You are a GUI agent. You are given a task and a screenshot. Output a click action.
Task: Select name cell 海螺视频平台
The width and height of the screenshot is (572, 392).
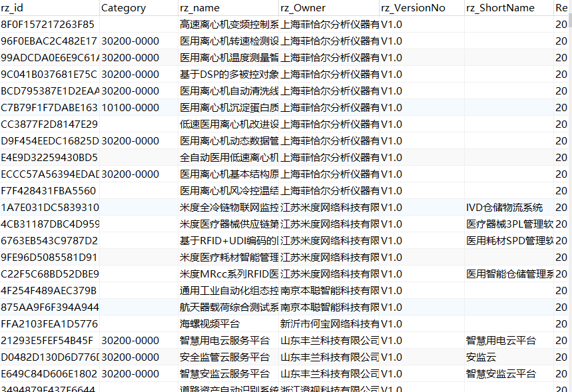coord(228,324)
